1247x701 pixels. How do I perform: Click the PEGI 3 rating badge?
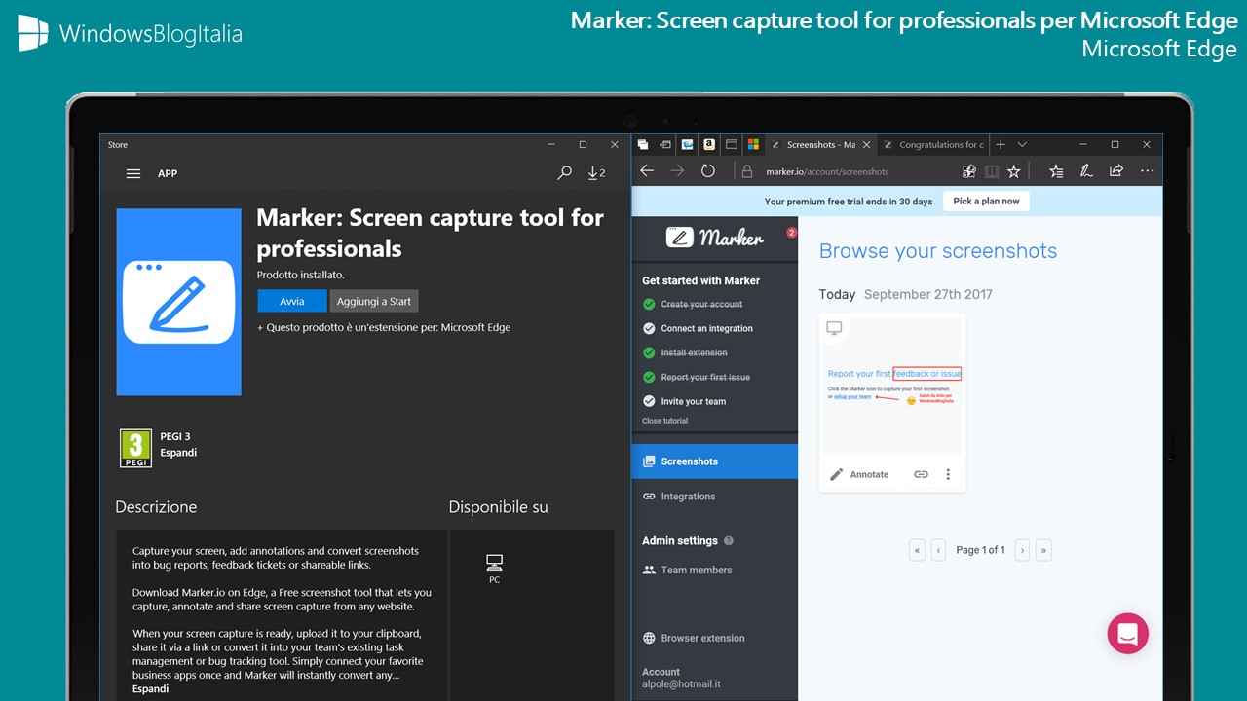coord(135,448)
